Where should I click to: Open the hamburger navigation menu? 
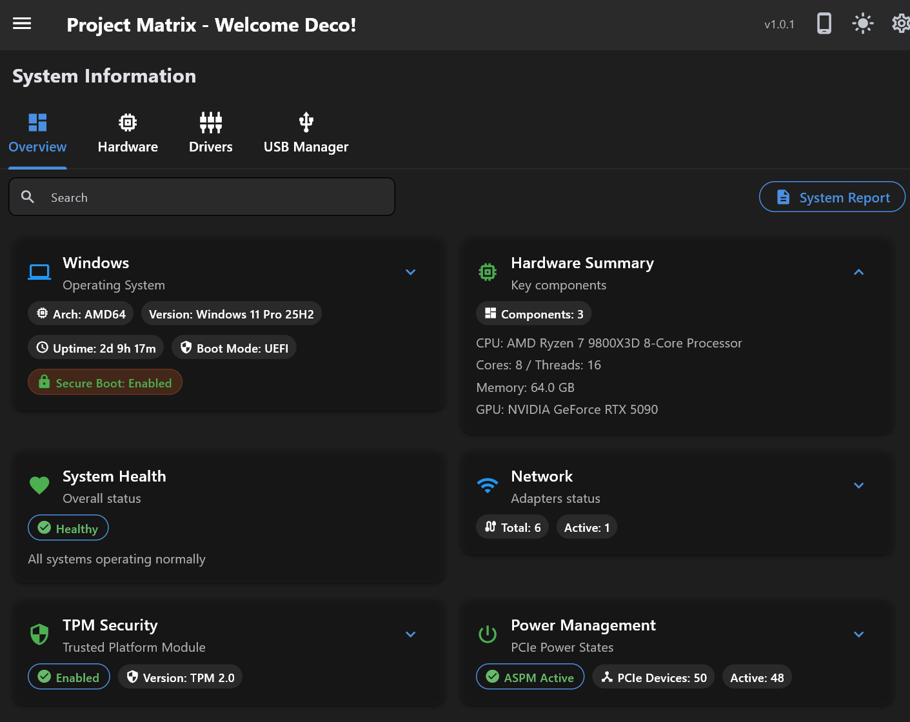click(22, 24)
